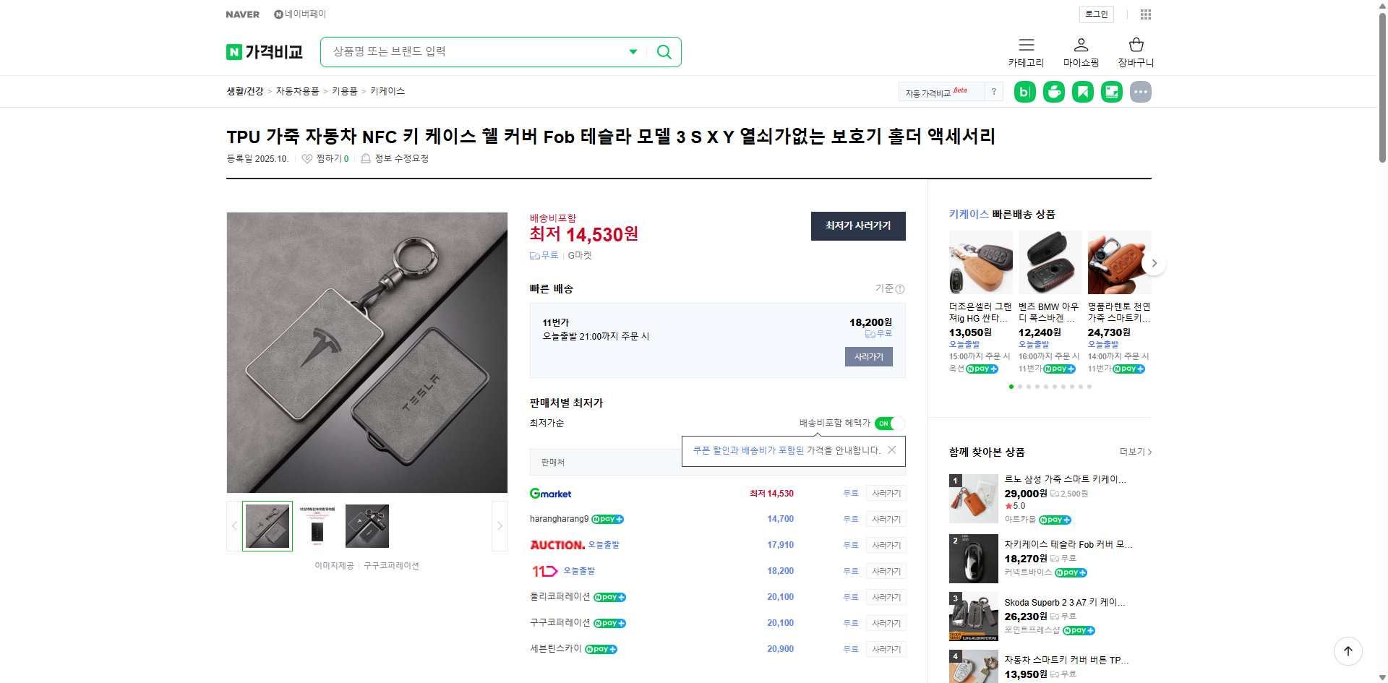Toggle the 배송비포함 혜택가 ON switch
Image resolution: width=1388 pixels, height=683 pixels.
(889, 424)
